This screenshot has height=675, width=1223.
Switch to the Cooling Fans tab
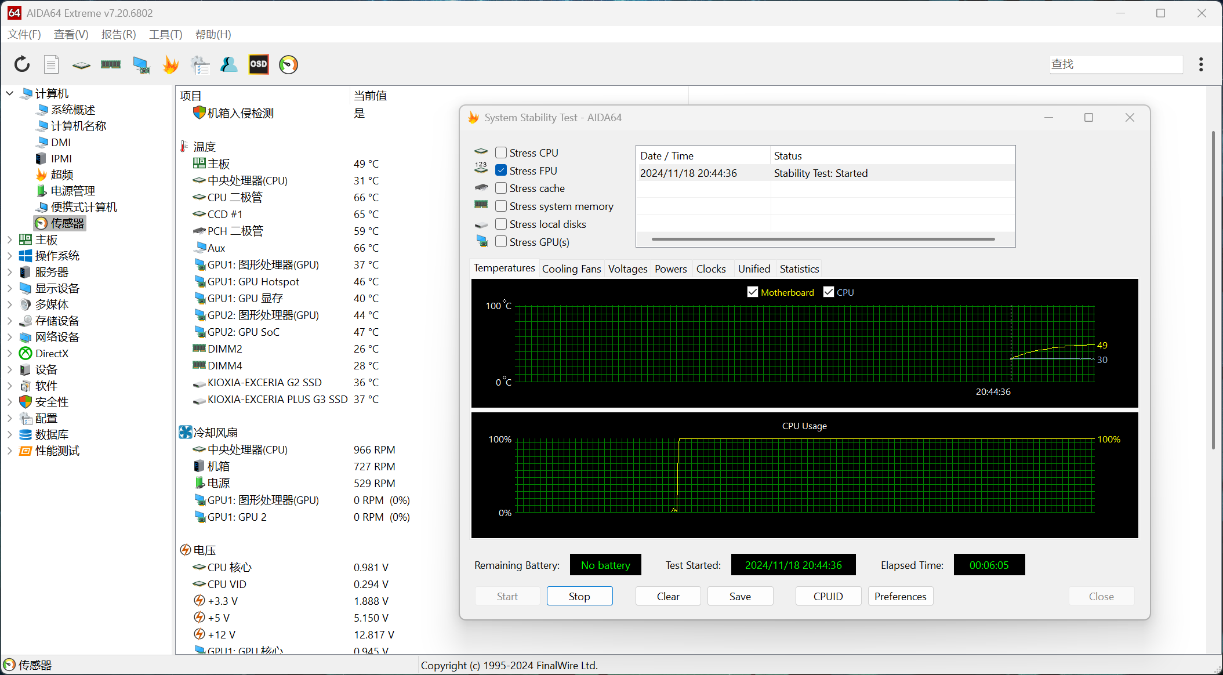pyautogui.click(x=571, y=268)
